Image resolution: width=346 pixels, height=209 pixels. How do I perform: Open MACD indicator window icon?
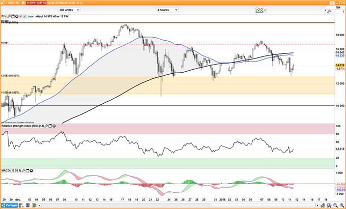coord(28,171)
